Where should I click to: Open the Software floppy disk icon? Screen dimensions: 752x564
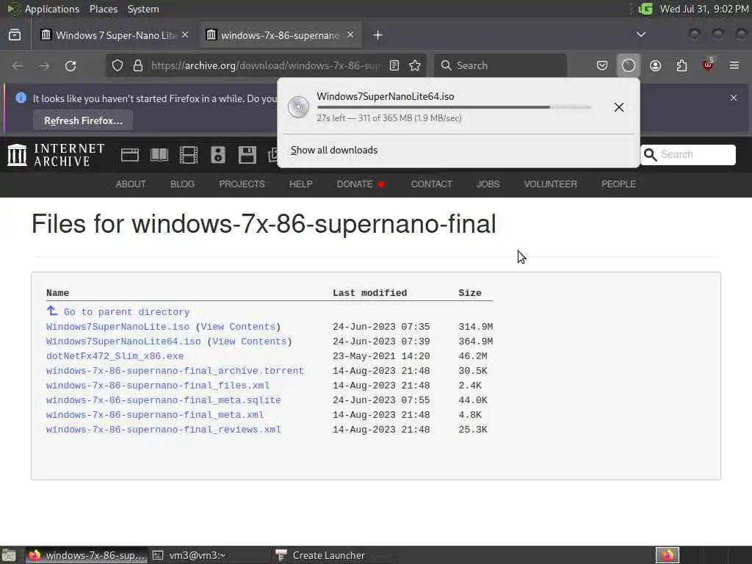247,155
